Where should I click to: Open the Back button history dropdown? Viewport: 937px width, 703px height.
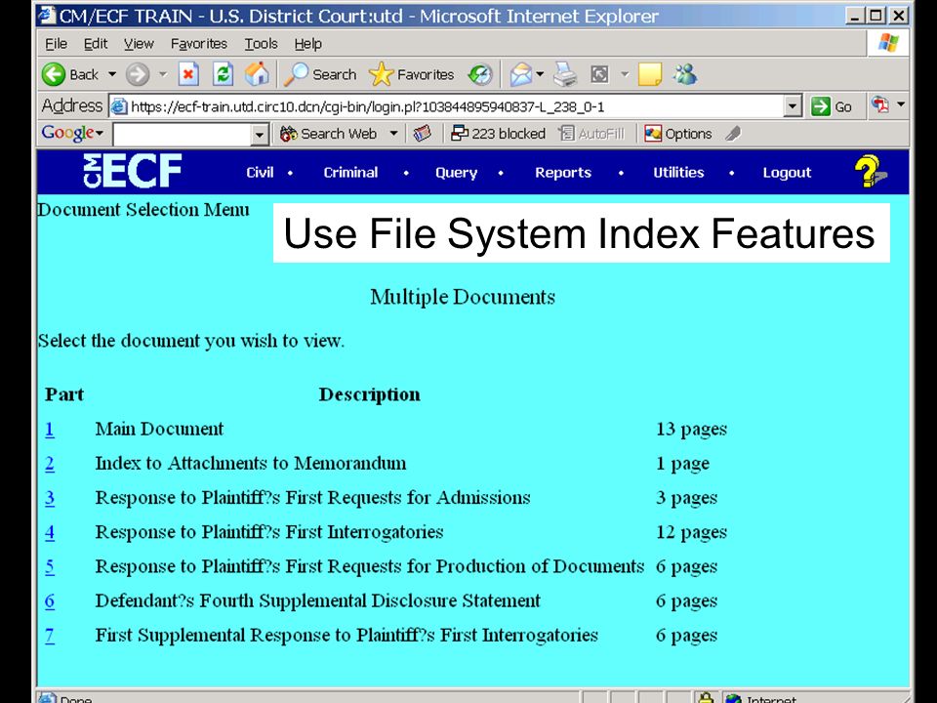[x=111, y=75]
